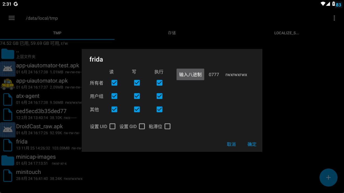Click the ced5ecd3b35ded77 file icon

click(x=8, y=115)
